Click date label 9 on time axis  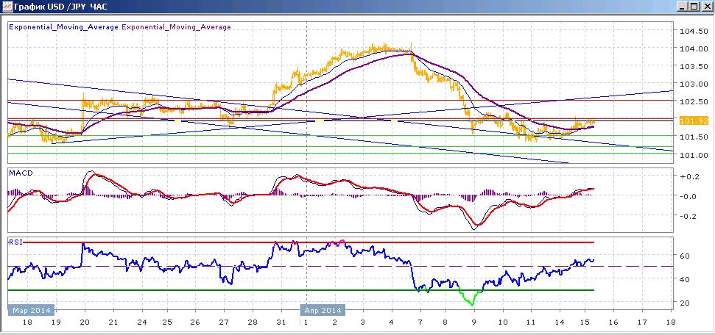coord(474,323)
